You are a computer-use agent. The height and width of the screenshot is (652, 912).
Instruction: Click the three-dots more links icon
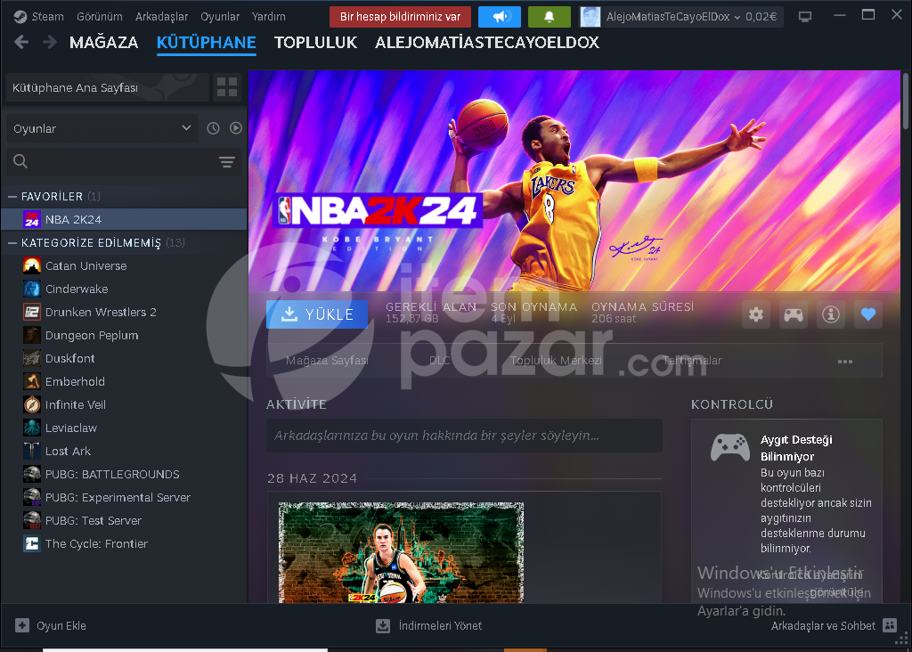click(845, 362)
